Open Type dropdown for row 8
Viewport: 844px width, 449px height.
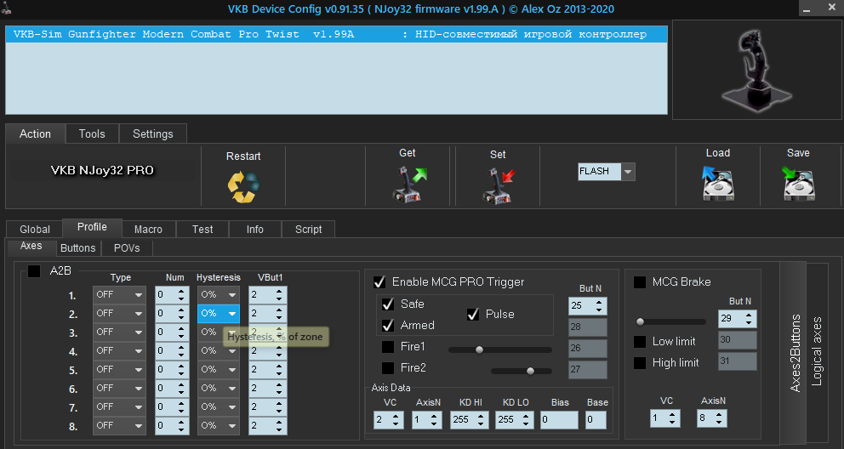click(119, 425)
